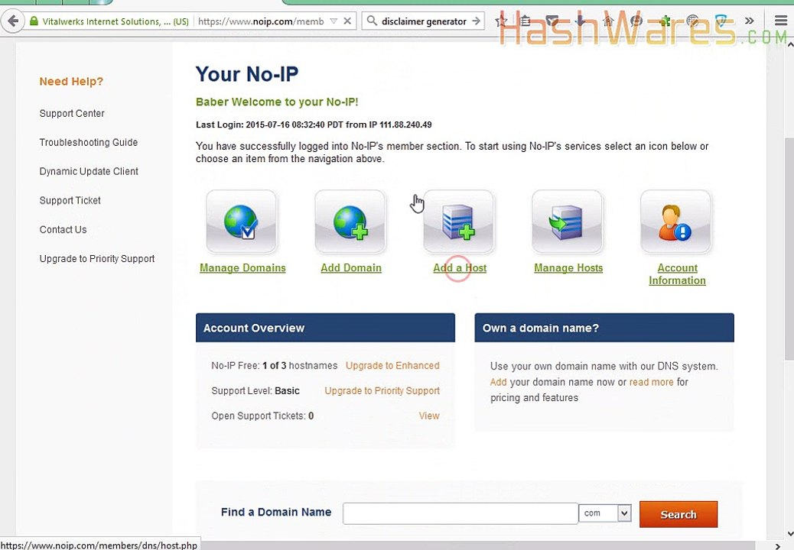The width and height of the screenshot is (794, 550).
Task: Open the domain extension com dropdown
Action: pos(605,513)
